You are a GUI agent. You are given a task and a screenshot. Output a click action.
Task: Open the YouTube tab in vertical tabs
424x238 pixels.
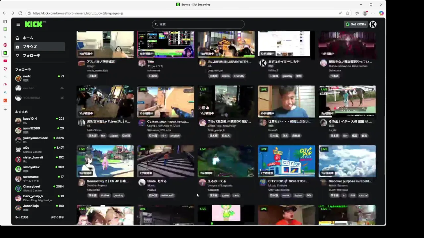click(5, 61)
